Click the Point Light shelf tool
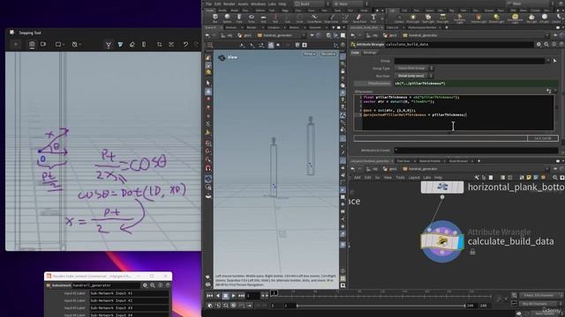The image size is (565, 317). click(413, 18)
